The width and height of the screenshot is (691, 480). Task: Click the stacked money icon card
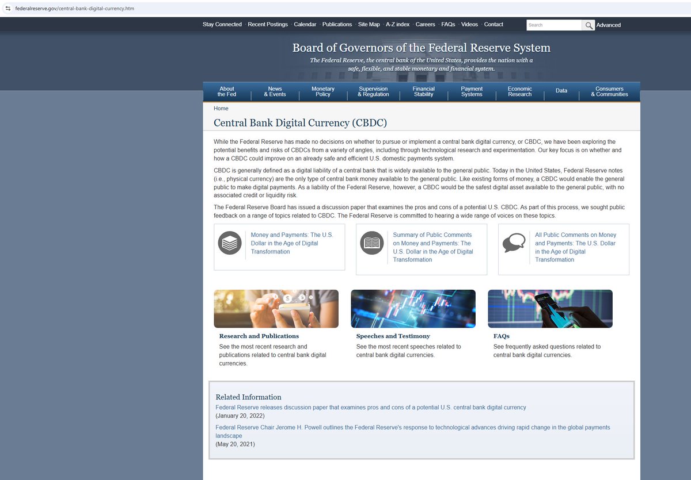coord(230,243)
